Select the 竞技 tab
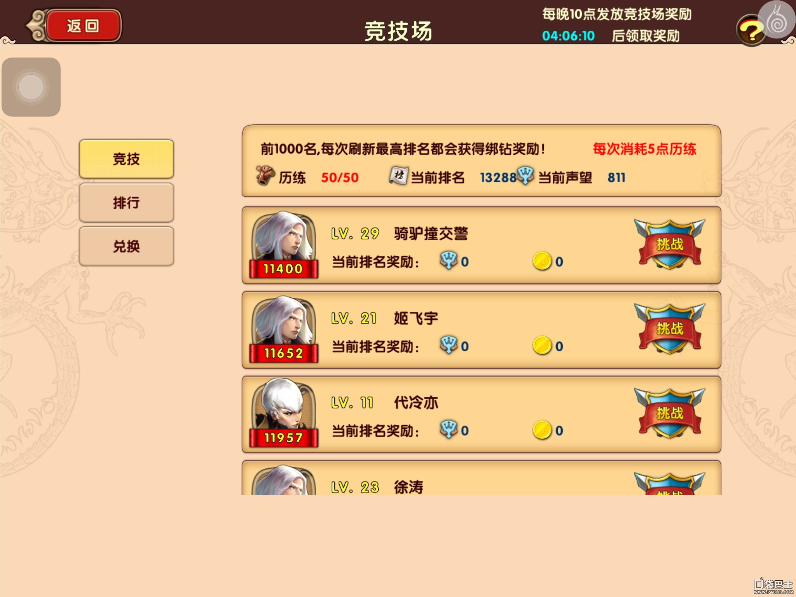The width and height of the screenshot is (796, 597). click(126, 159)
